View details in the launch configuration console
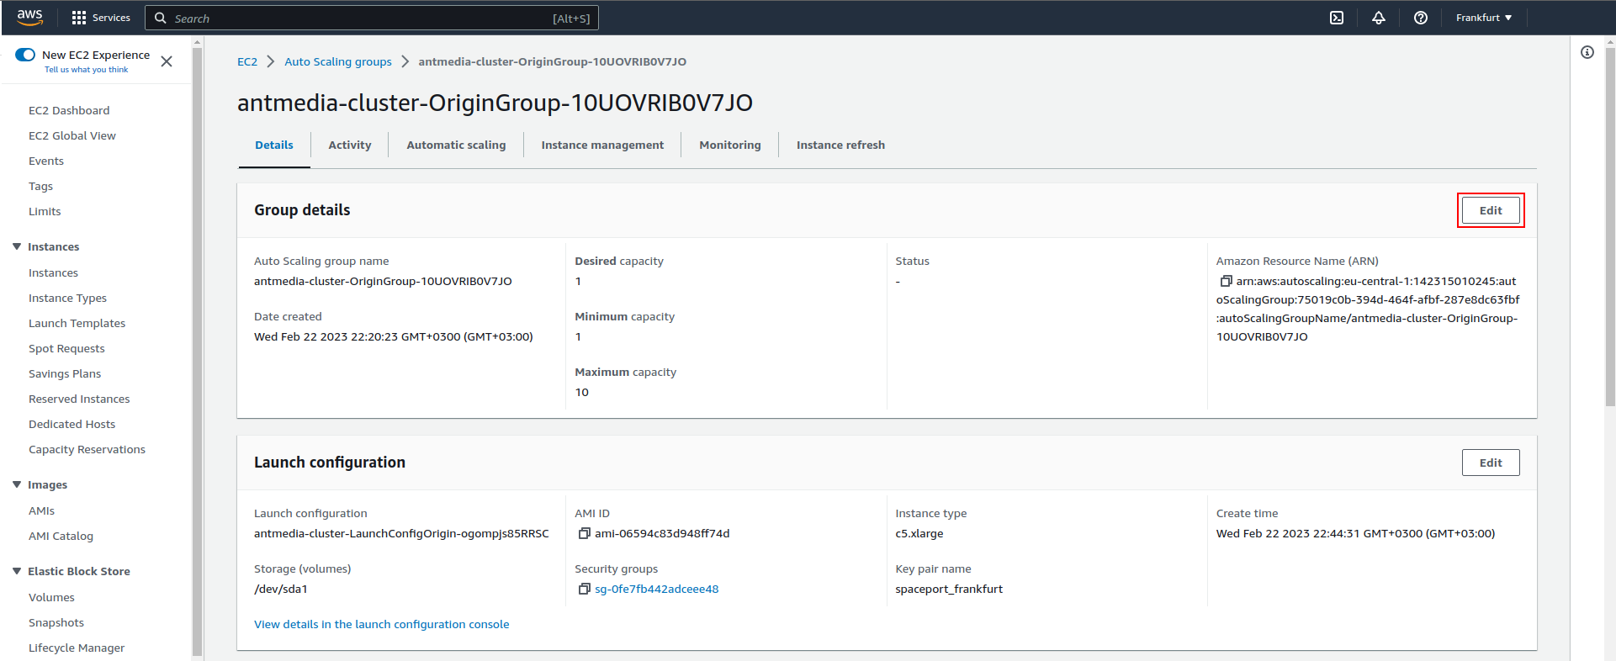Screen dimensions: 1616x661 pyautogui.click(x=381, y=624)
